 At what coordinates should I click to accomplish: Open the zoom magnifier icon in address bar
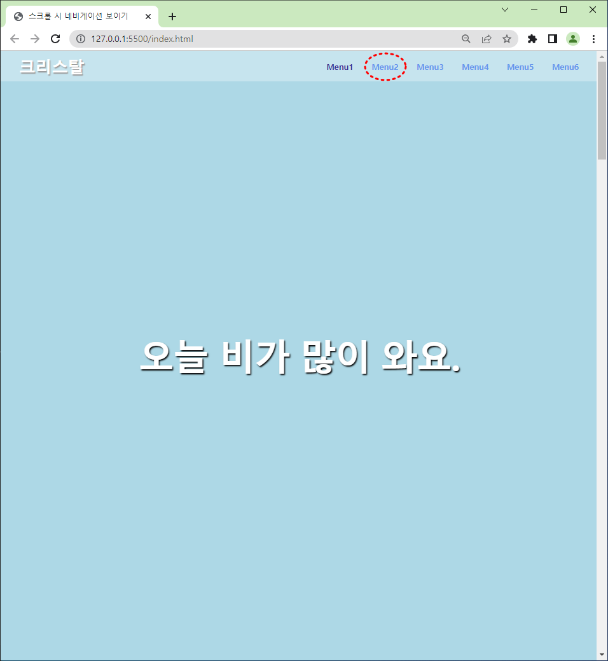click(x=466, y=39)
